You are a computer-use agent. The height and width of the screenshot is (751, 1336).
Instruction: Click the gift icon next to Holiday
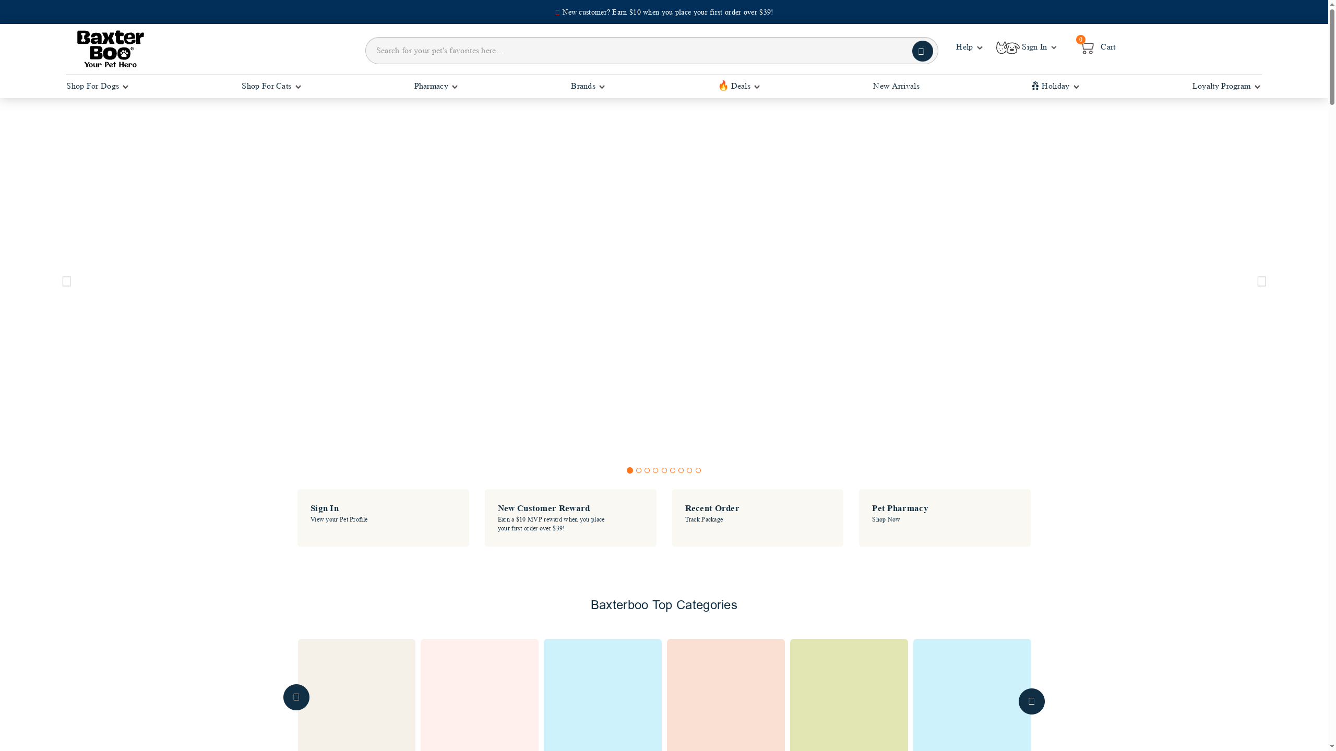coord(1035,86)
